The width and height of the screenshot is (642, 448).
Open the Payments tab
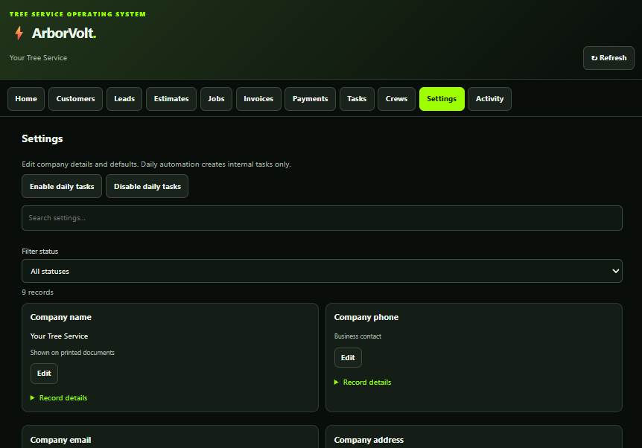310,99
